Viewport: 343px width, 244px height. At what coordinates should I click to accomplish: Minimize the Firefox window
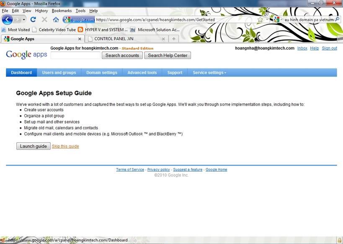point(312,3)
